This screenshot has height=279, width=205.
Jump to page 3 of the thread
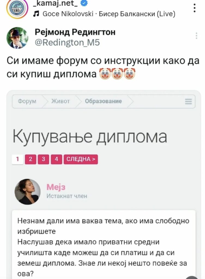point(43,159)
